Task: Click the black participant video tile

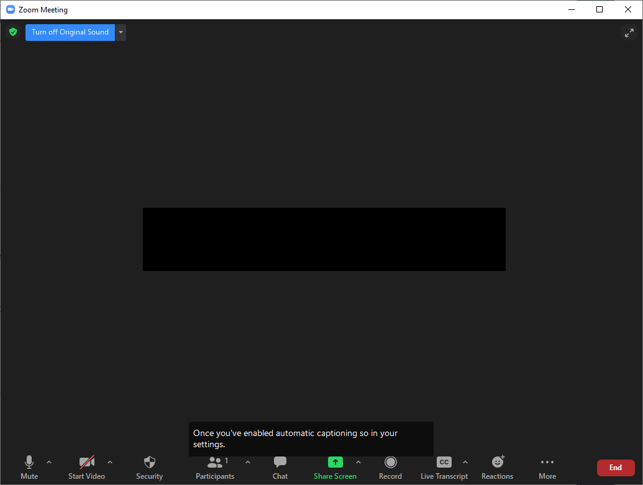Action: 324,239
